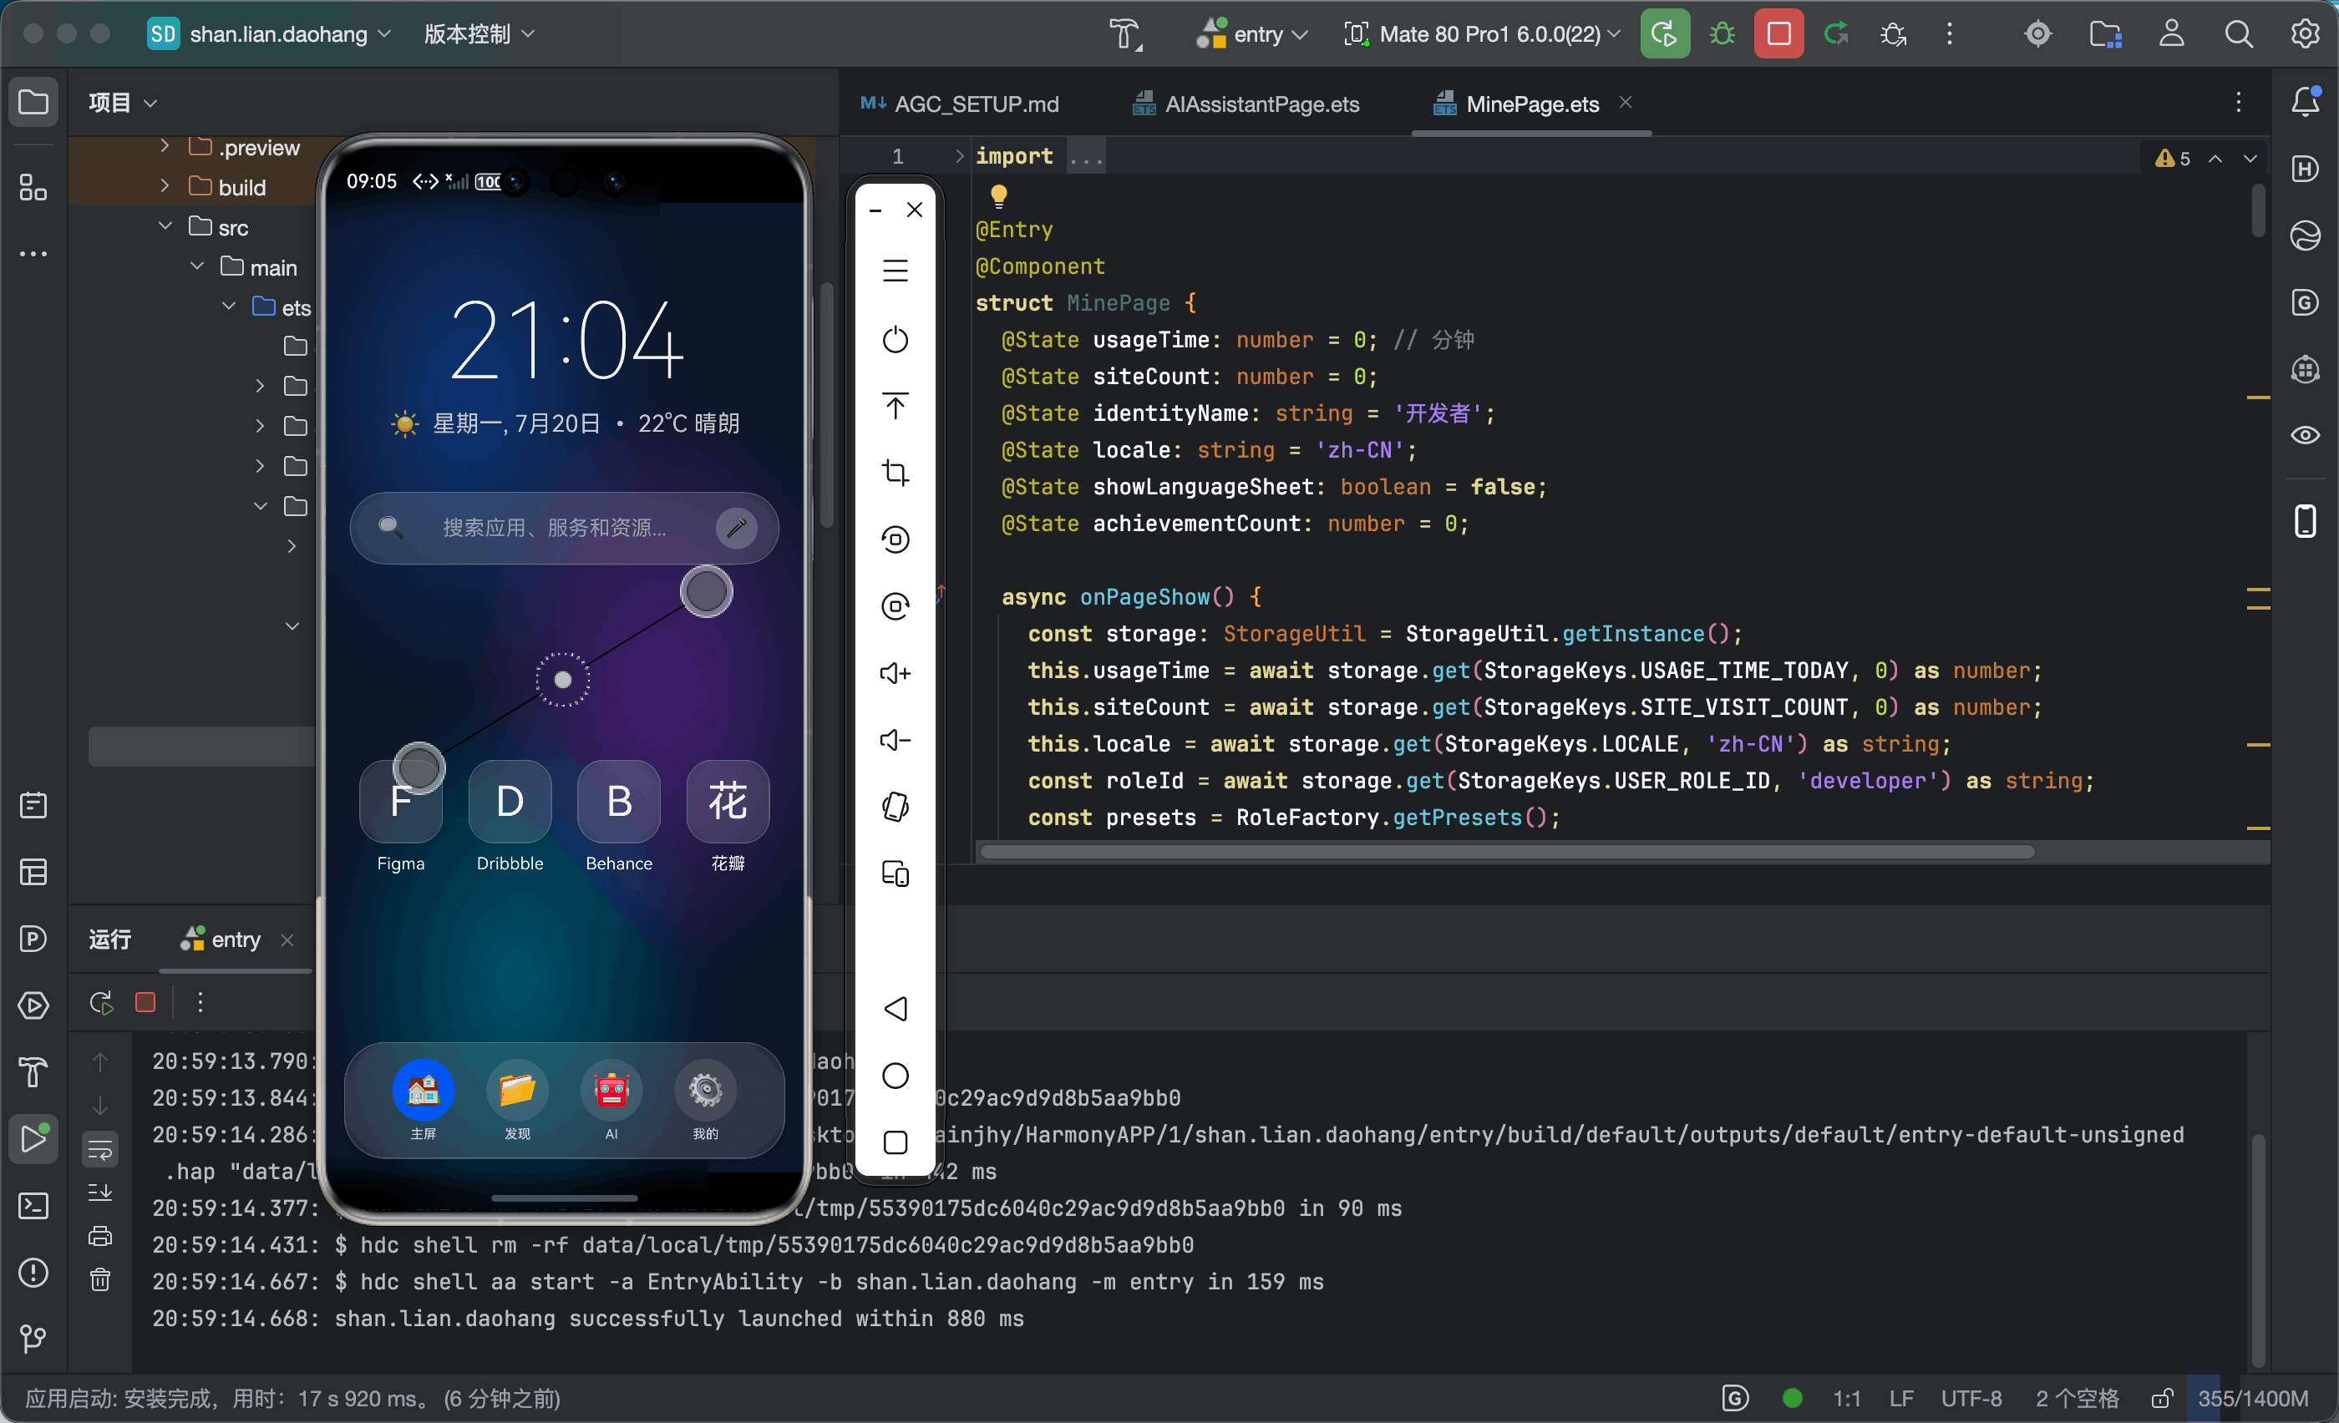Click the emulator search field 搜索应用
Viewport: 2339px width, 1423px height.
click(564, 528)
